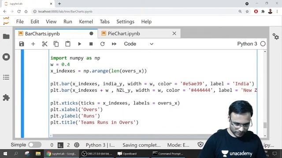Open the Kernel menu
This screenshot has height=158, width=282.
click(x=86, y=22)
